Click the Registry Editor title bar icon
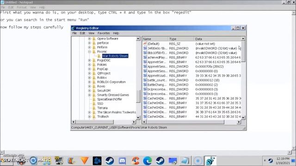296x166 pixels. [74, 28]
